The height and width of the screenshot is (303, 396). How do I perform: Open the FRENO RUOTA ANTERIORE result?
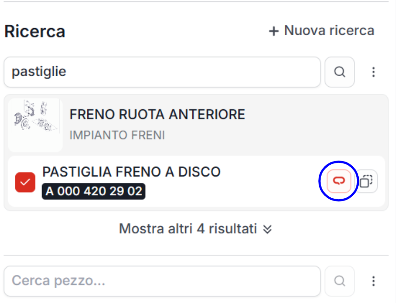pos(157,114)
